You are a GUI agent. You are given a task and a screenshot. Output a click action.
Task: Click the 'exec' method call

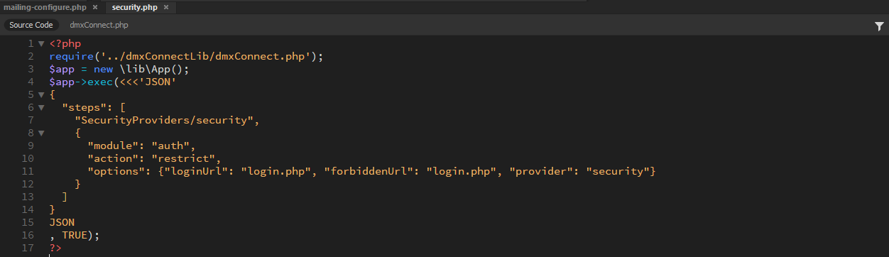click(x=100, y=82)
